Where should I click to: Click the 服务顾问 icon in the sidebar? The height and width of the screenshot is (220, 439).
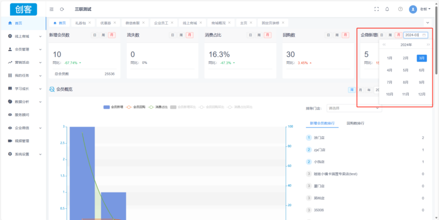10,114
